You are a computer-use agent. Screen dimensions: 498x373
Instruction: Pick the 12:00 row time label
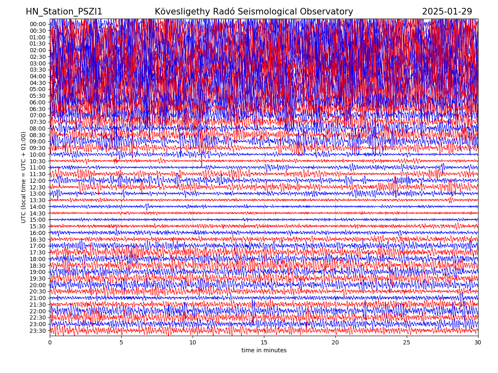(37, 181)
